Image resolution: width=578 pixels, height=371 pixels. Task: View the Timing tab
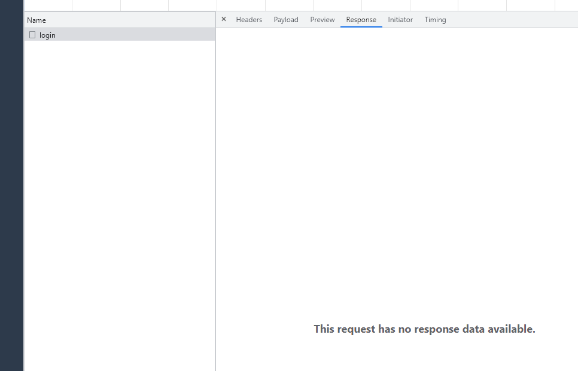coord(435,20)
